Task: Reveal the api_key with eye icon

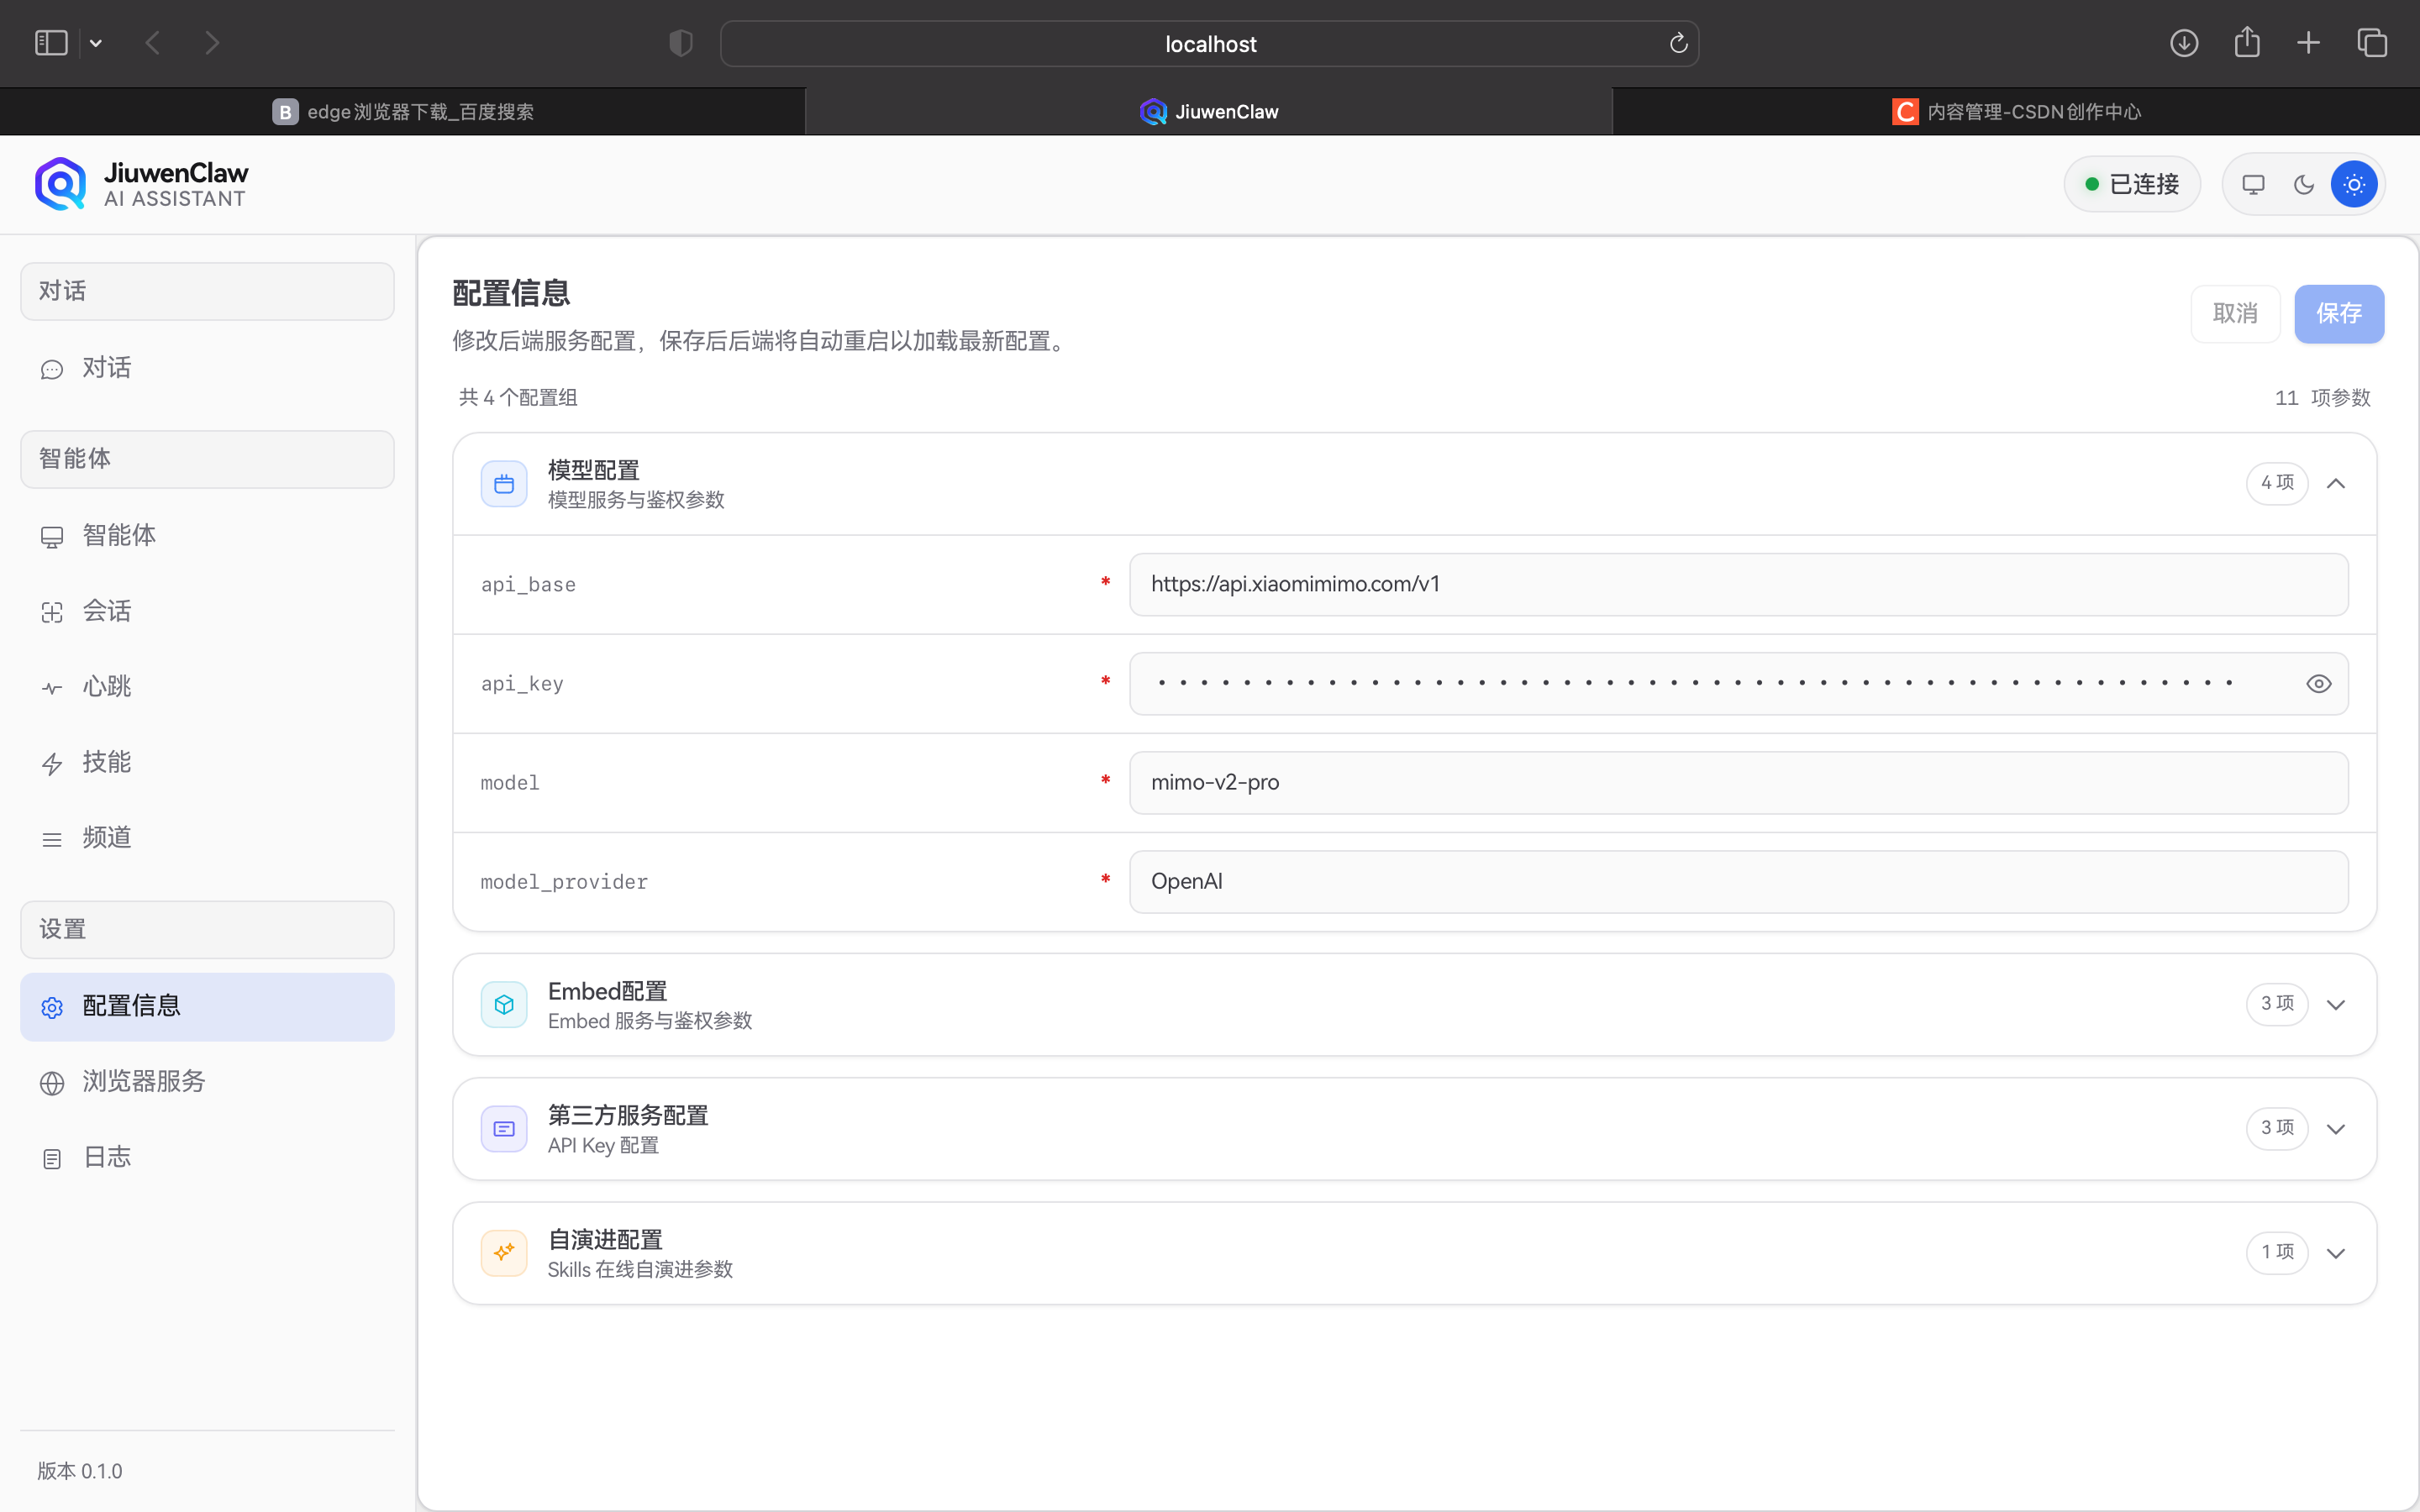Action: pos(2318,684)
